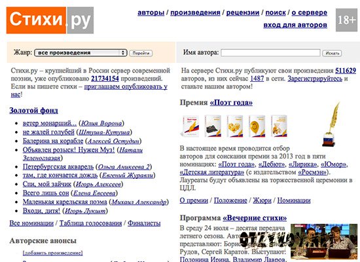The width and height of the screenshot is (360, 262).
Task: Open the book cover with golden heart
Action: 234,126
